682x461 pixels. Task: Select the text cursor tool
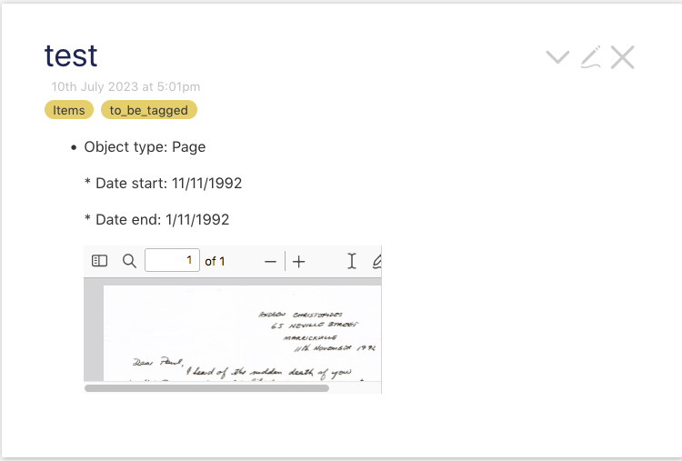[x=351, y=261]
